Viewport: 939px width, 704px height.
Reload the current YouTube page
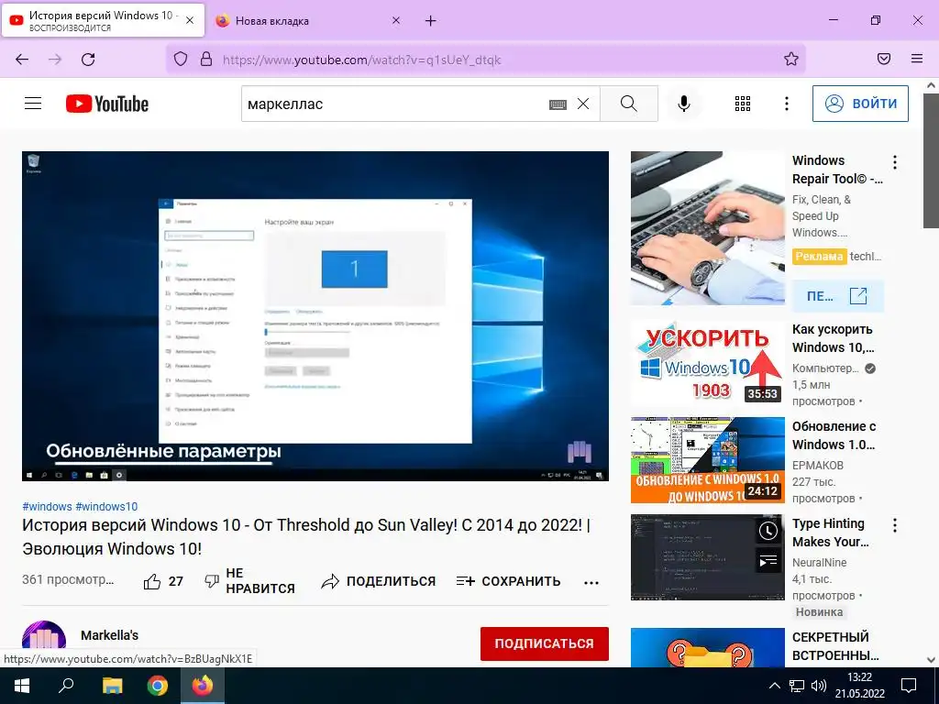88,60
